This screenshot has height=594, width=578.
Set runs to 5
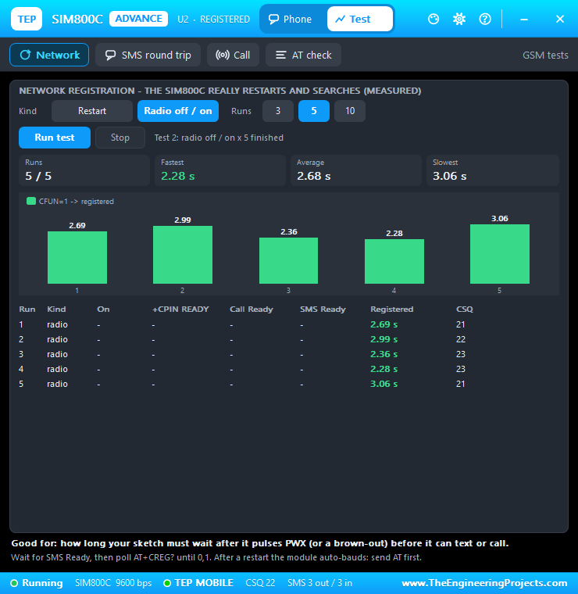pos(314,111)
